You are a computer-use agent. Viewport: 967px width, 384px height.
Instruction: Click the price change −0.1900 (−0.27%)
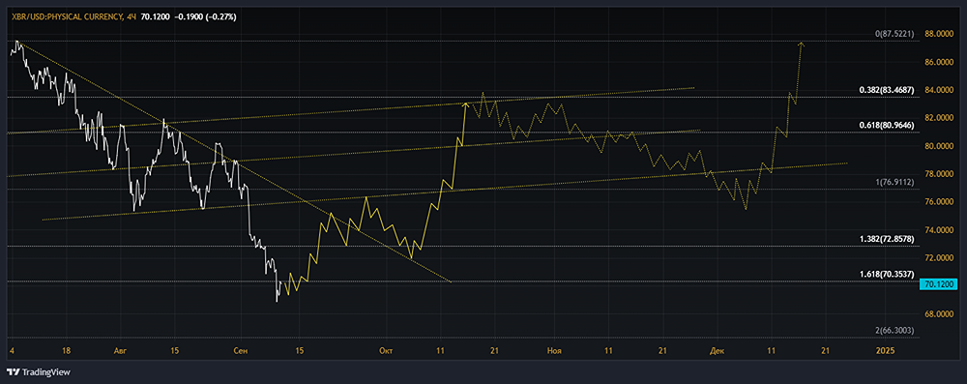[x=204, y=17]
